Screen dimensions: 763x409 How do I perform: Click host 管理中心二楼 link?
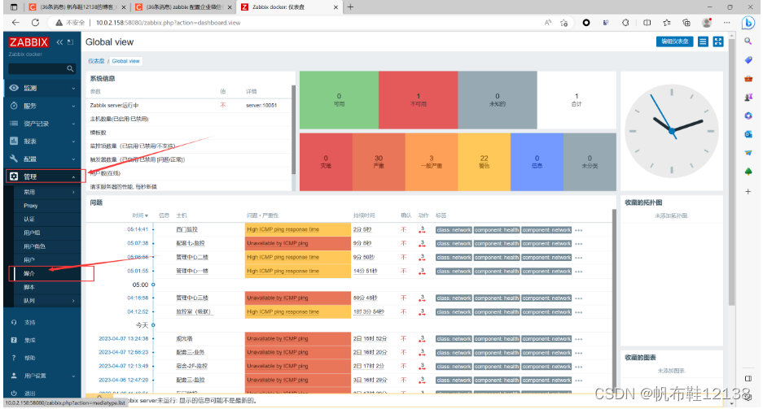tap(191, 257)
